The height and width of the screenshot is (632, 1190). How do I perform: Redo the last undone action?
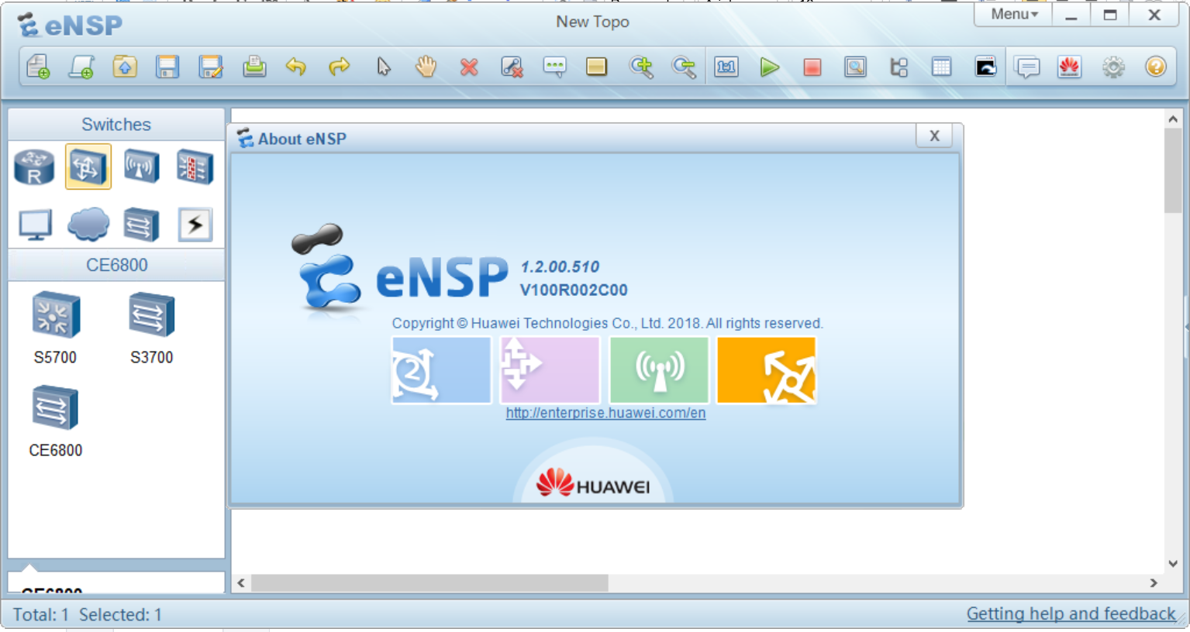(x=339, y=67)
